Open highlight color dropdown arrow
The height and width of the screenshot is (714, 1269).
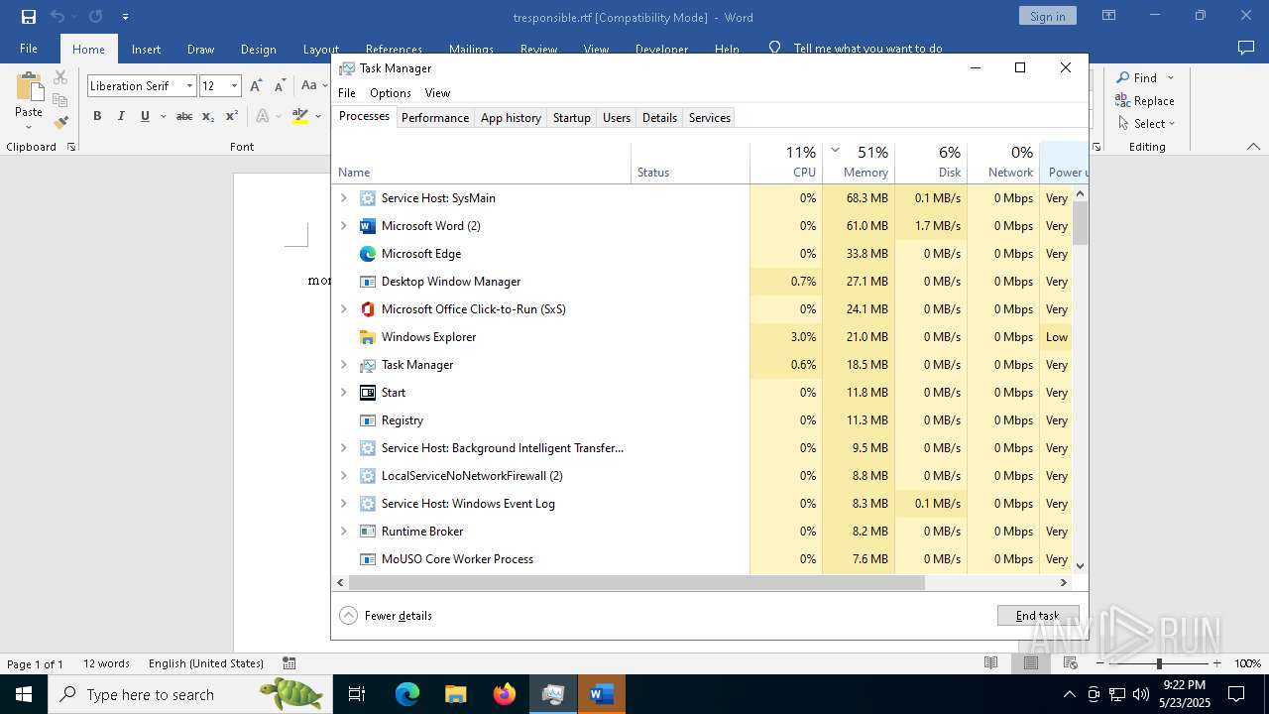point(318,116)
